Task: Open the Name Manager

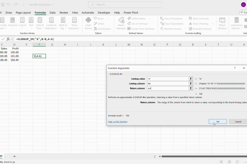Action: [x=121, y=23]
